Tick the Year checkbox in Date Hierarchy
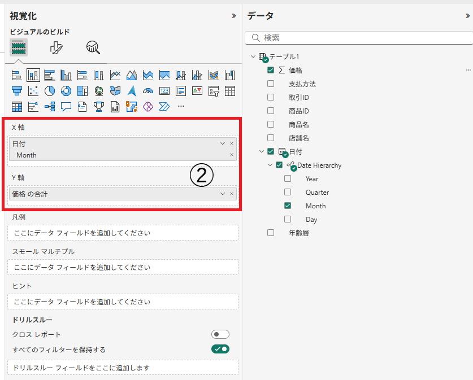 (x=288, y=178)
